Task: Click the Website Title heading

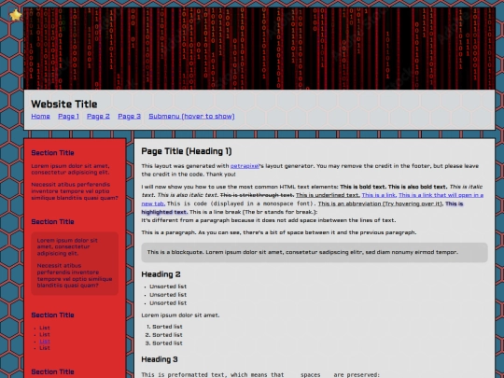Action: pos(64,104)
